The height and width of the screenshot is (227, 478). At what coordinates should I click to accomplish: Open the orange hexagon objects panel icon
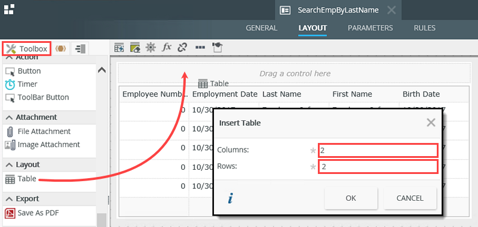pos(61,49)
